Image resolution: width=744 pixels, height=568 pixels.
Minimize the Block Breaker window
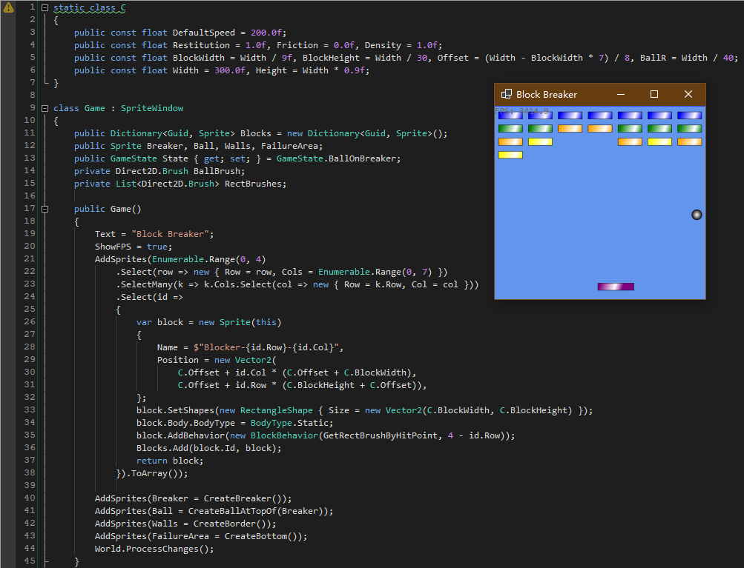point(621,94)
